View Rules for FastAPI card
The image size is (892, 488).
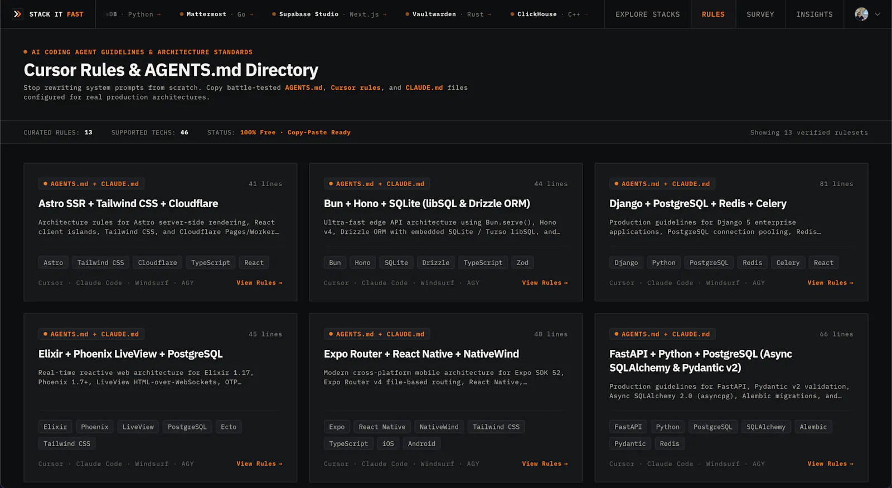click(830, 464)
